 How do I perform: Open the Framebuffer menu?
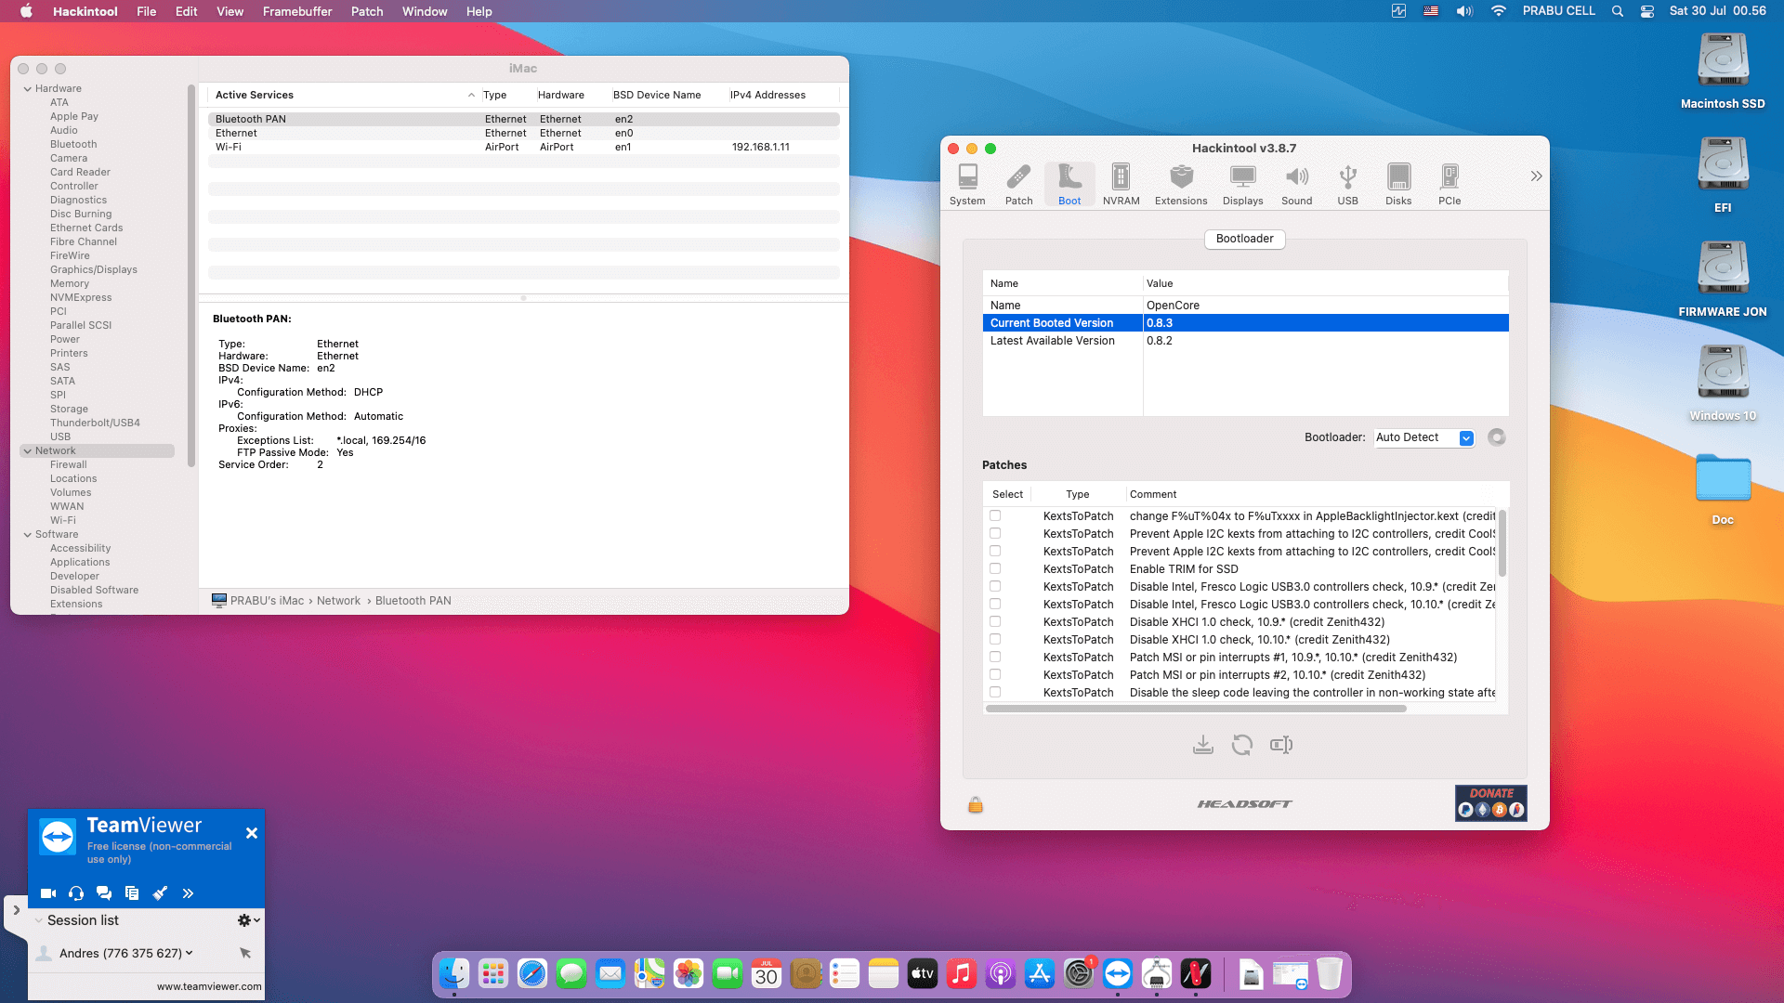[x=296, y=11]
